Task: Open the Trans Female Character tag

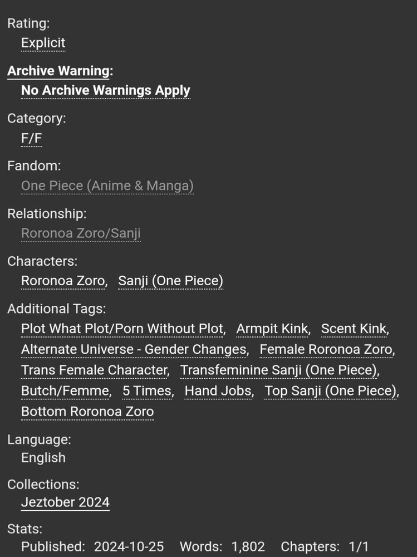Action: pyautogui.click(x=94, y=370)
